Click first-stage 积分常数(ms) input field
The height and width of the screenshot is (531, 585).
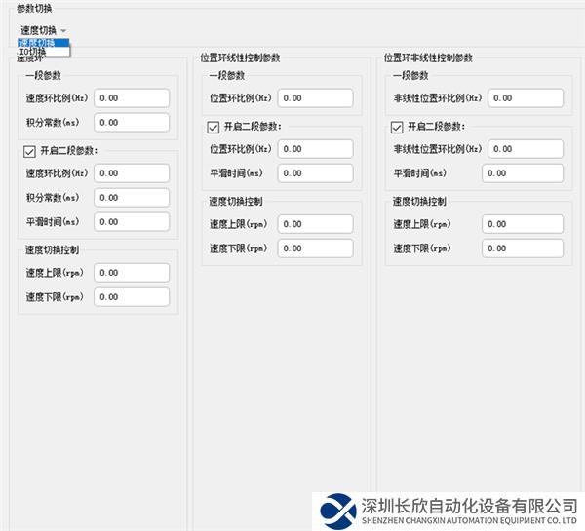coord(132,123)
